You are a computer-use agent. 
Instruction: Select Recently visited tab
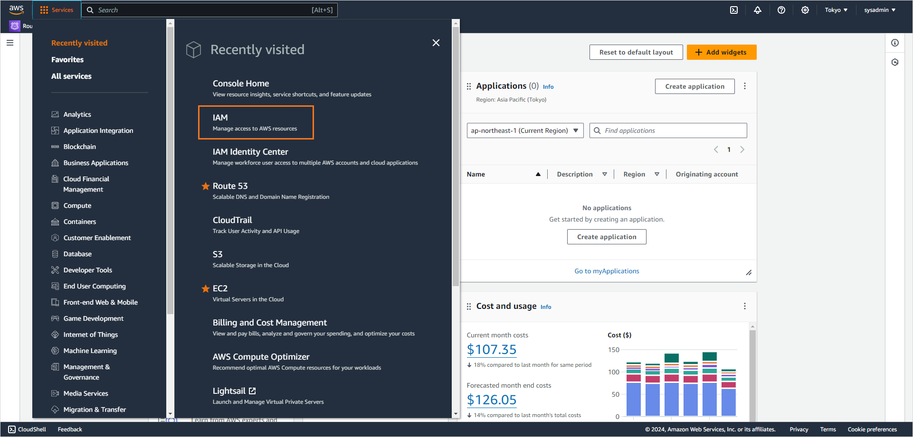(79, 43)
